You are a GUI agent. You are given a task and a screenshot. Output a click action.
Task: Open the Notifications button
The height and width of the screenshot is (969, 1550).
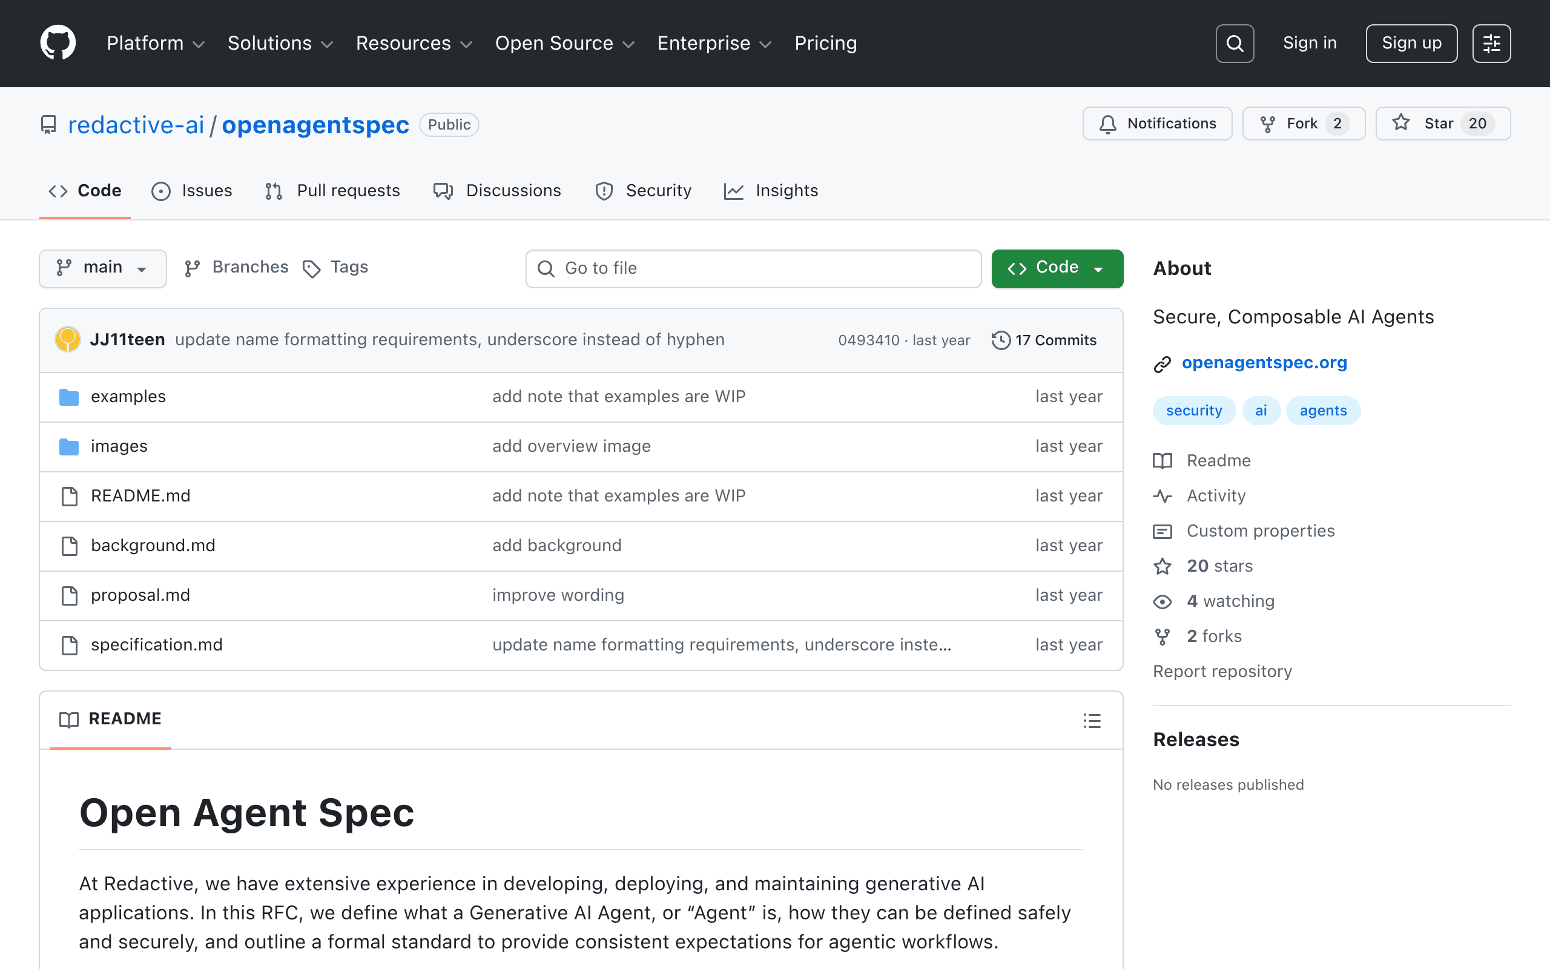click(x=1156, y=124)
